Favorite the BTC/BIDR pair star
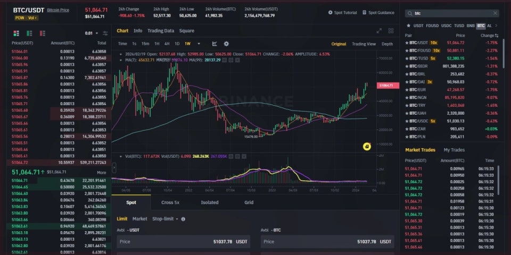This screenshot has height=255, width=511. (407, 66)
